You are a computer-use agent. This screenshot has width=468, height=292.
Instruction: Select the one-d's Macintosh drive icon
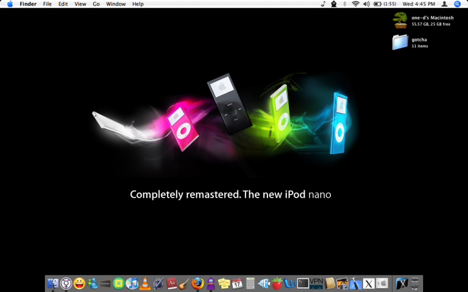click(x=400, y=20)
